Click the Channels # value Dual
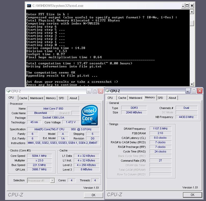Screen dimensions: 206x201 point(186,108)
